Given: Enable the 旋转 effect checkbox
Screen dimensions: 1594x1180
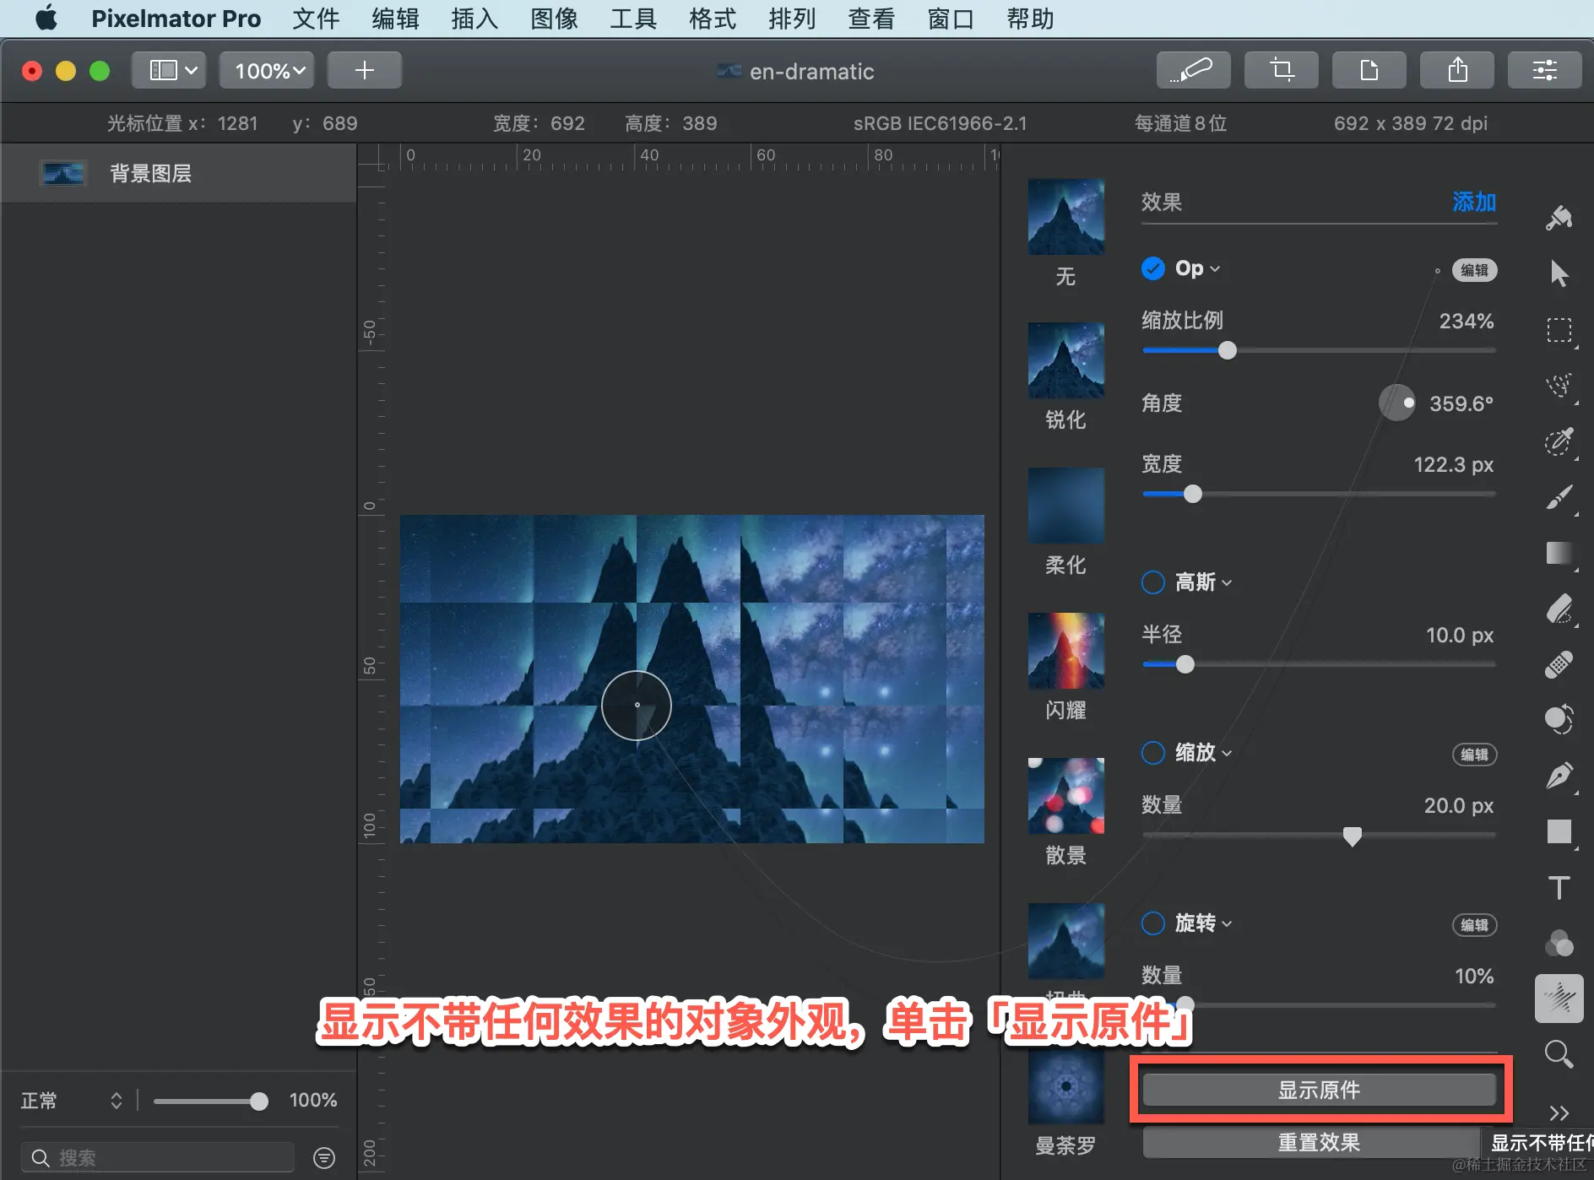Looking at the screenshot, I should click(1152, 923).
